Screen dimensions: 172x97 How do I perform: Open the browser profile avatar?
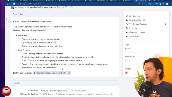[170, 4]
